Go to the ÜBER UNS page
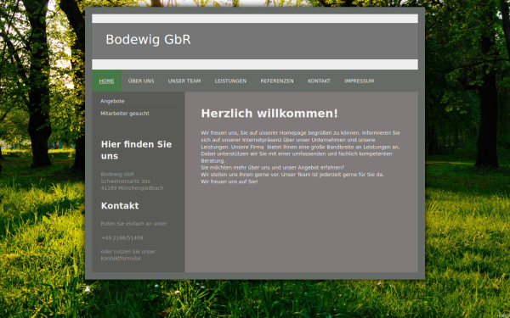The height and width of the screenshot is (318, 510). click(x=141, y=81)
